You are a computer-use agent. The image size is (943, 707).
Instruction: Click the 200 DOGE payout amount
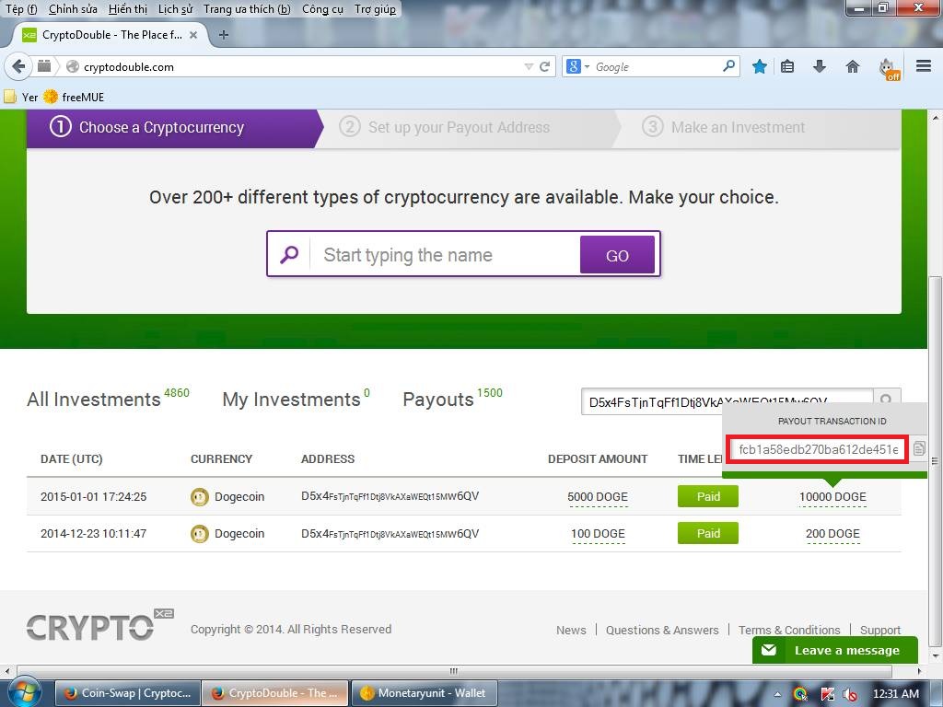(832, 533)
